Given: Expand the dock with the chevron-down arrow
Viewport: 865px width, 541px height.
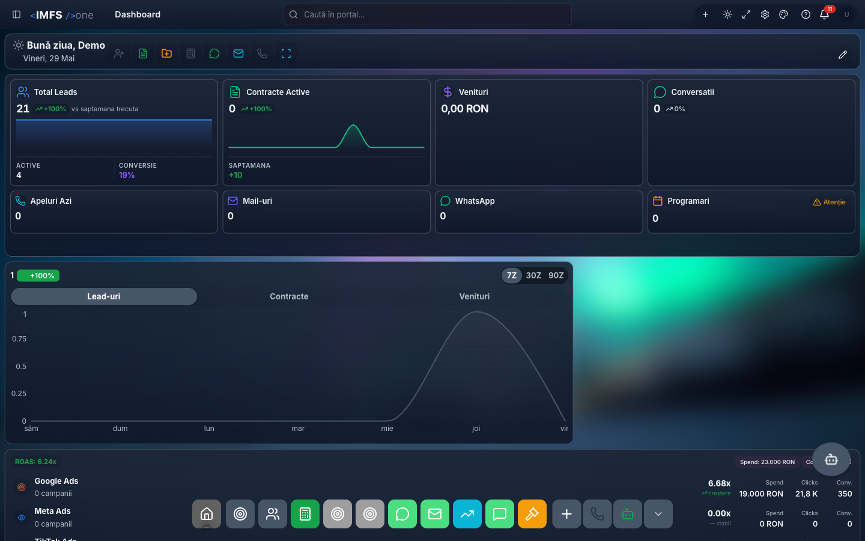Looking at the screenshot, I should click(x=658, y=514).
